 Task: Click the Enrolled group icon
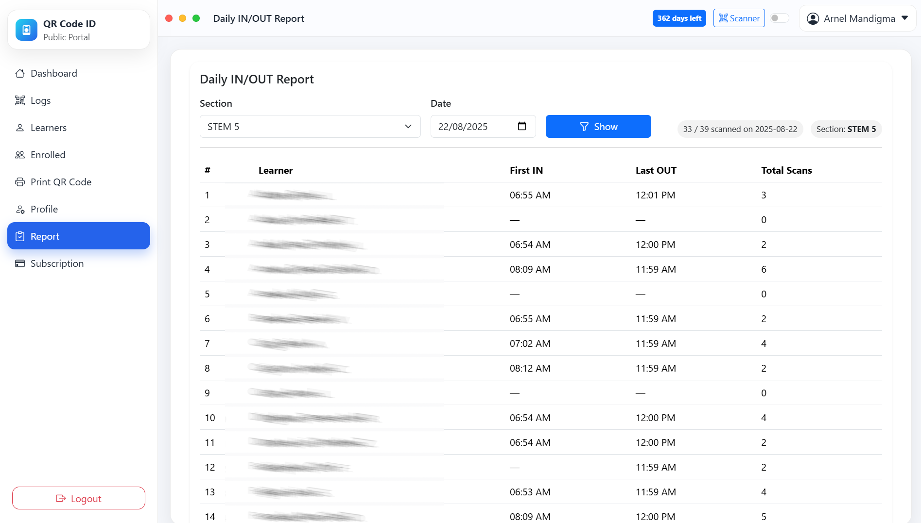[20, 155]
